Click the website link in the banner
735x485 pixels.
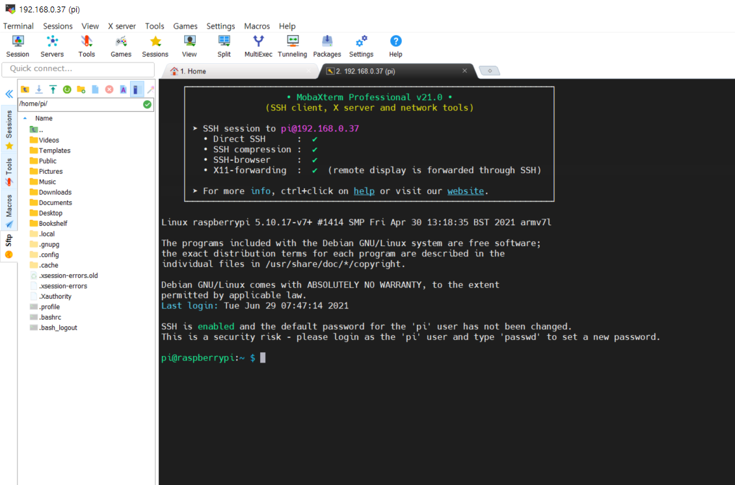pyautogui.click(x=466, y=191)
